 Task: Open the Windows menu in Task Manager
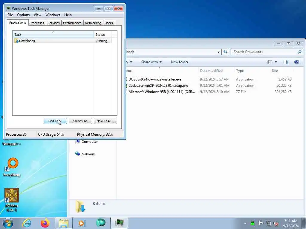pyautogui.click(x=53, y=15)
